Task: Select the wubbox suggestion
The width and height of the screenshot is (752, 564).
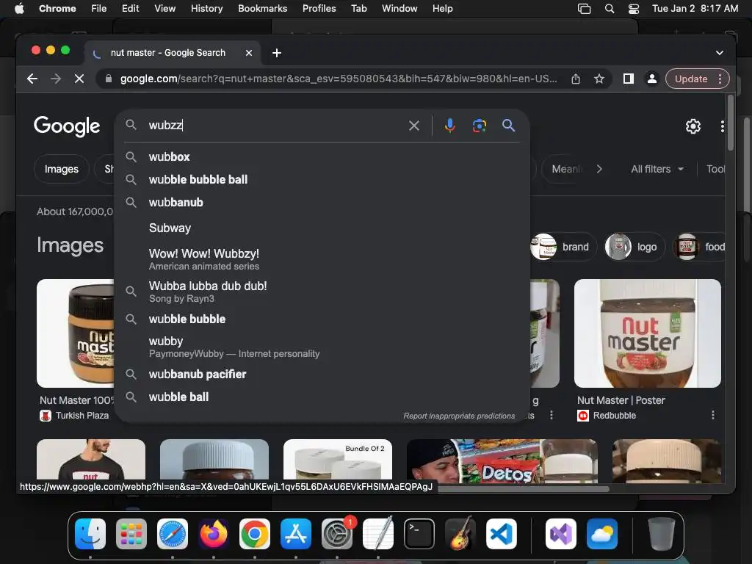Action: click(322, 157)
